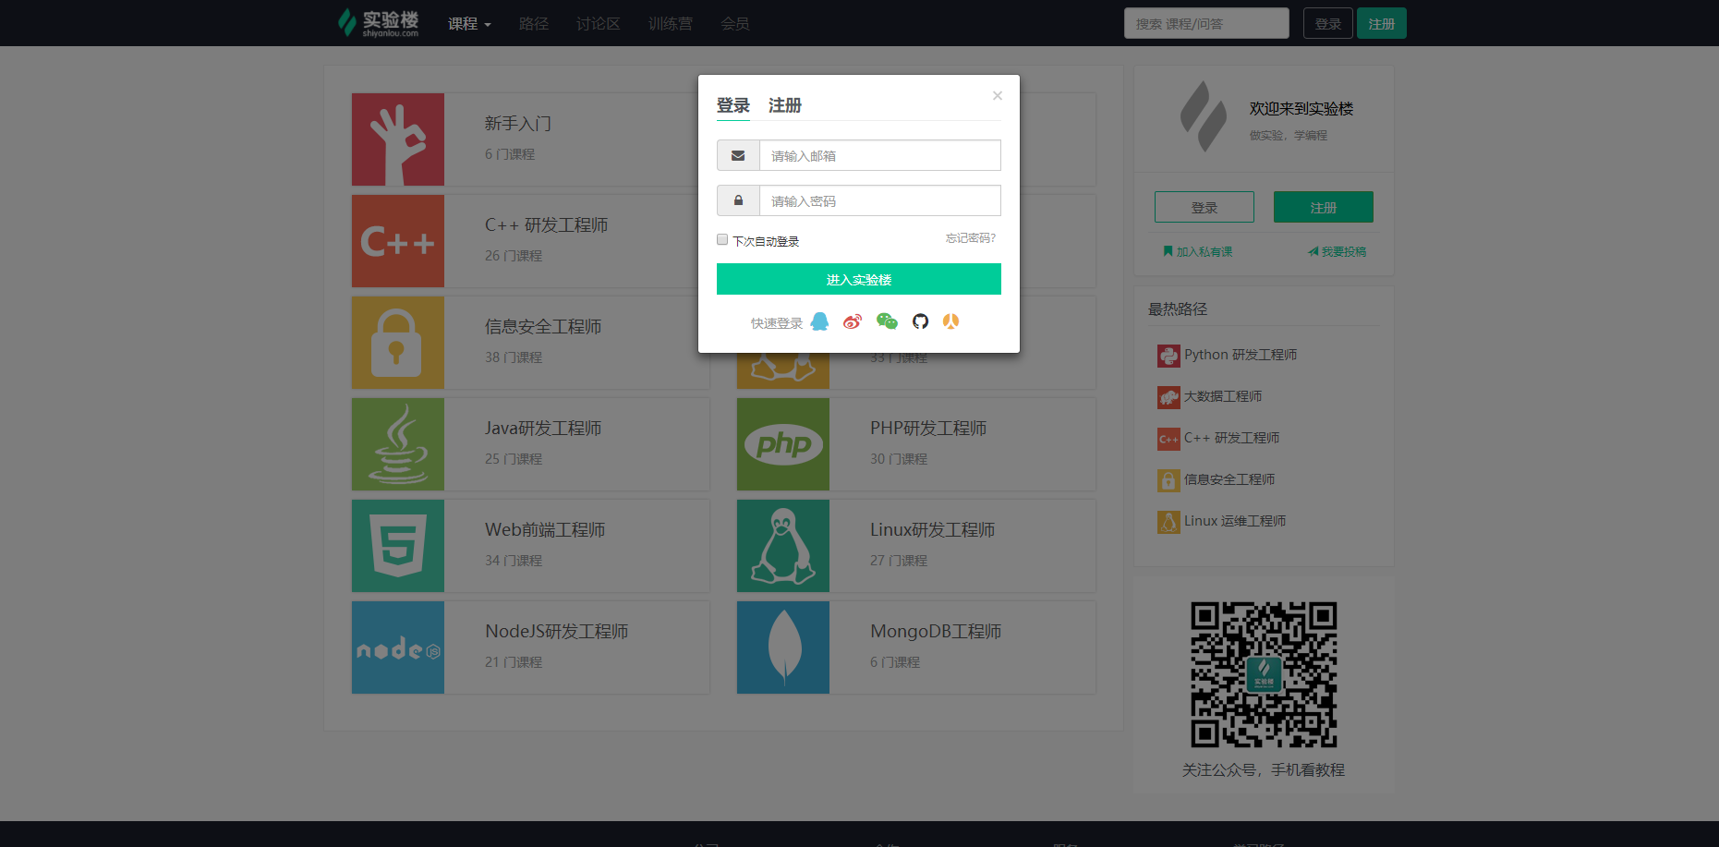Viewport: 1719px width, 847px height.
Task: Switch to the 注册 tab in login dialog
Action: click(x=785, y=105)
